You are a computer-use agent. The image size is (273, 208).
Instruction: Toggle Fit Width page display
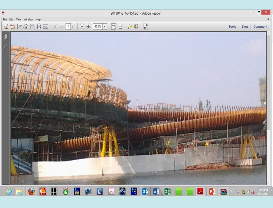[x=113, y=26]
